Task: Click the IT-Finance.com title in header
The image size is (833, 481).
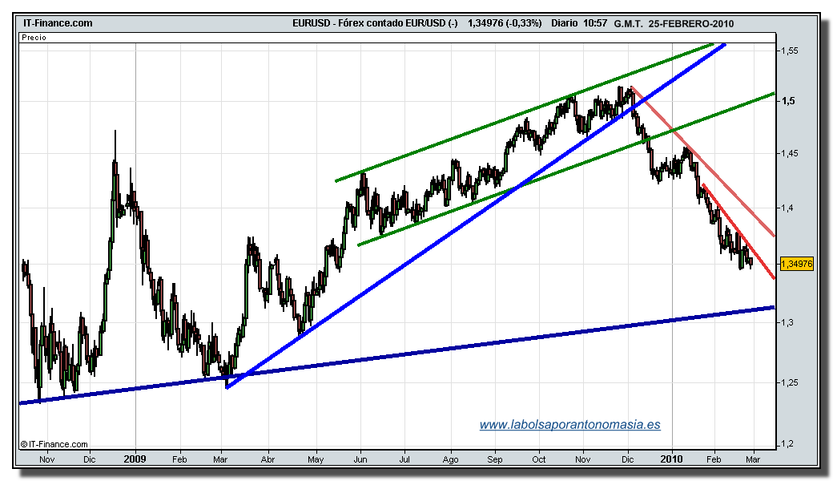Action: coord(58,23)
